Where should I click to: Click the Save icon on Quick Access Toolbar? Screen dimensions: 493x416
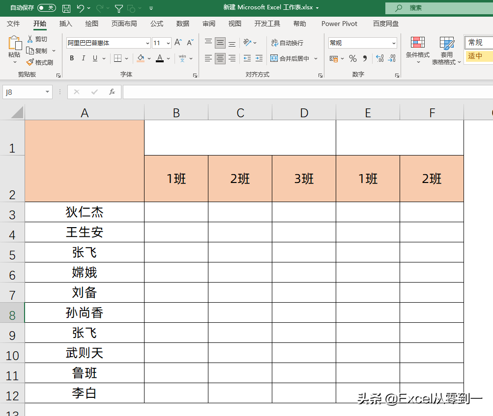[66, 8]
